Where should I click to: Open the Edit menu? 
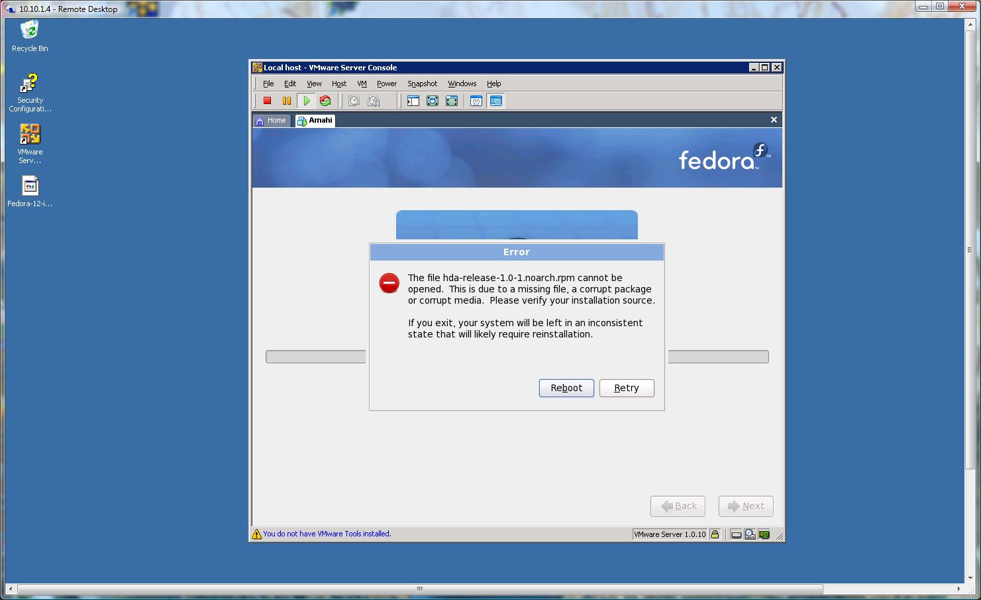[290, 84]
